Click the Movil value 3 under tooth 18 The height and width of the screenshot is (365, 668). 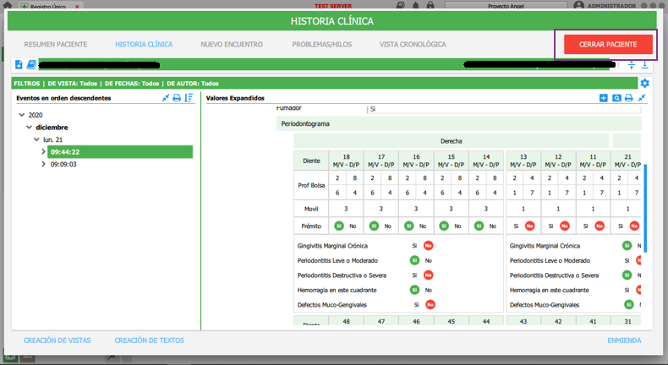(346, 209)
